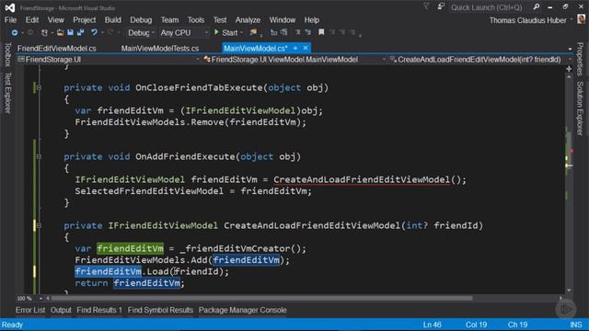The width and height of the screenshot is (589, 331).
Task: Collapse the OnAddFriendExecute method outline
Action: coord(39,156)
